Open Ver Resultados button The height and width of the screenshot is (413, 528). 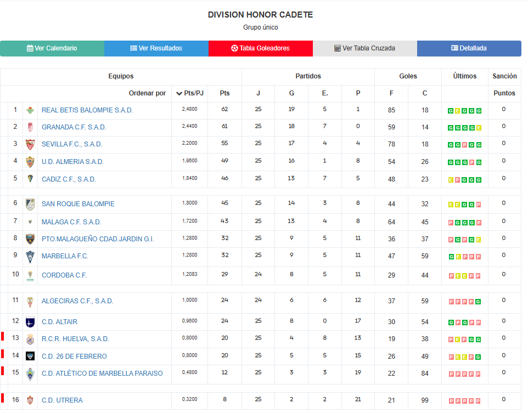coord(156,48)
